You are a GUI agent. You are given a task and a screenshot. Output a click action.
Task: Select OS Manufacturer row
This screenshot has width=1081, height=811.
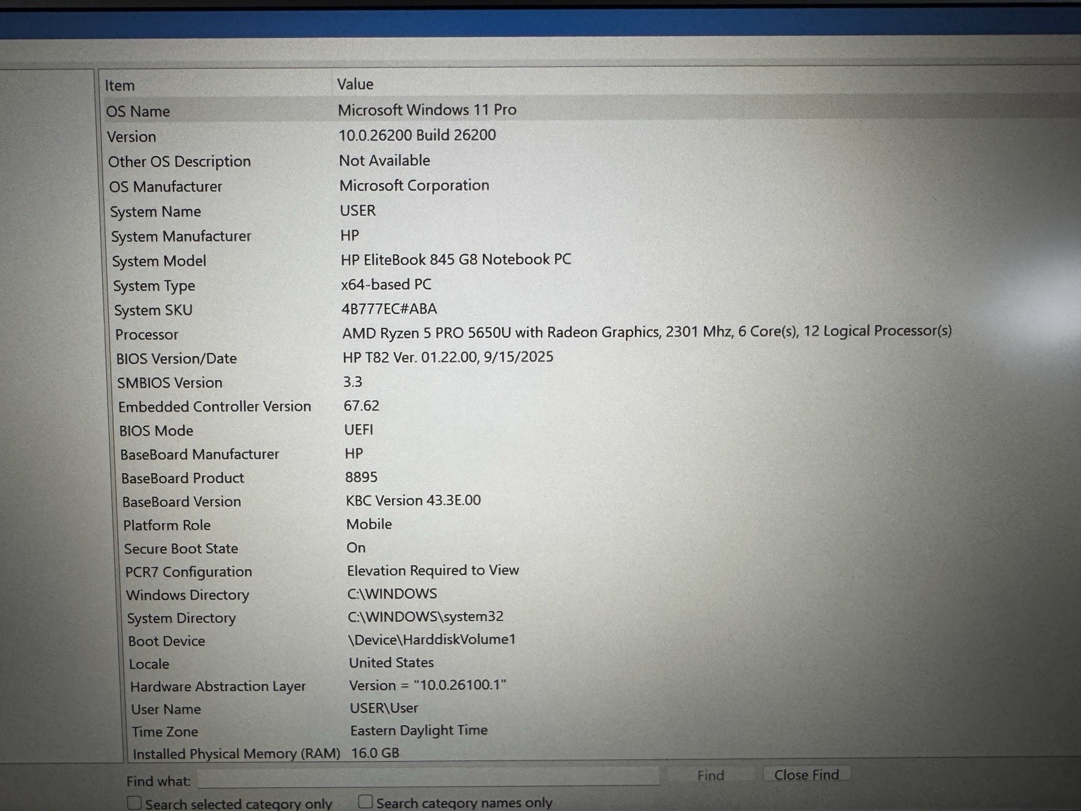tap(166, 187)
